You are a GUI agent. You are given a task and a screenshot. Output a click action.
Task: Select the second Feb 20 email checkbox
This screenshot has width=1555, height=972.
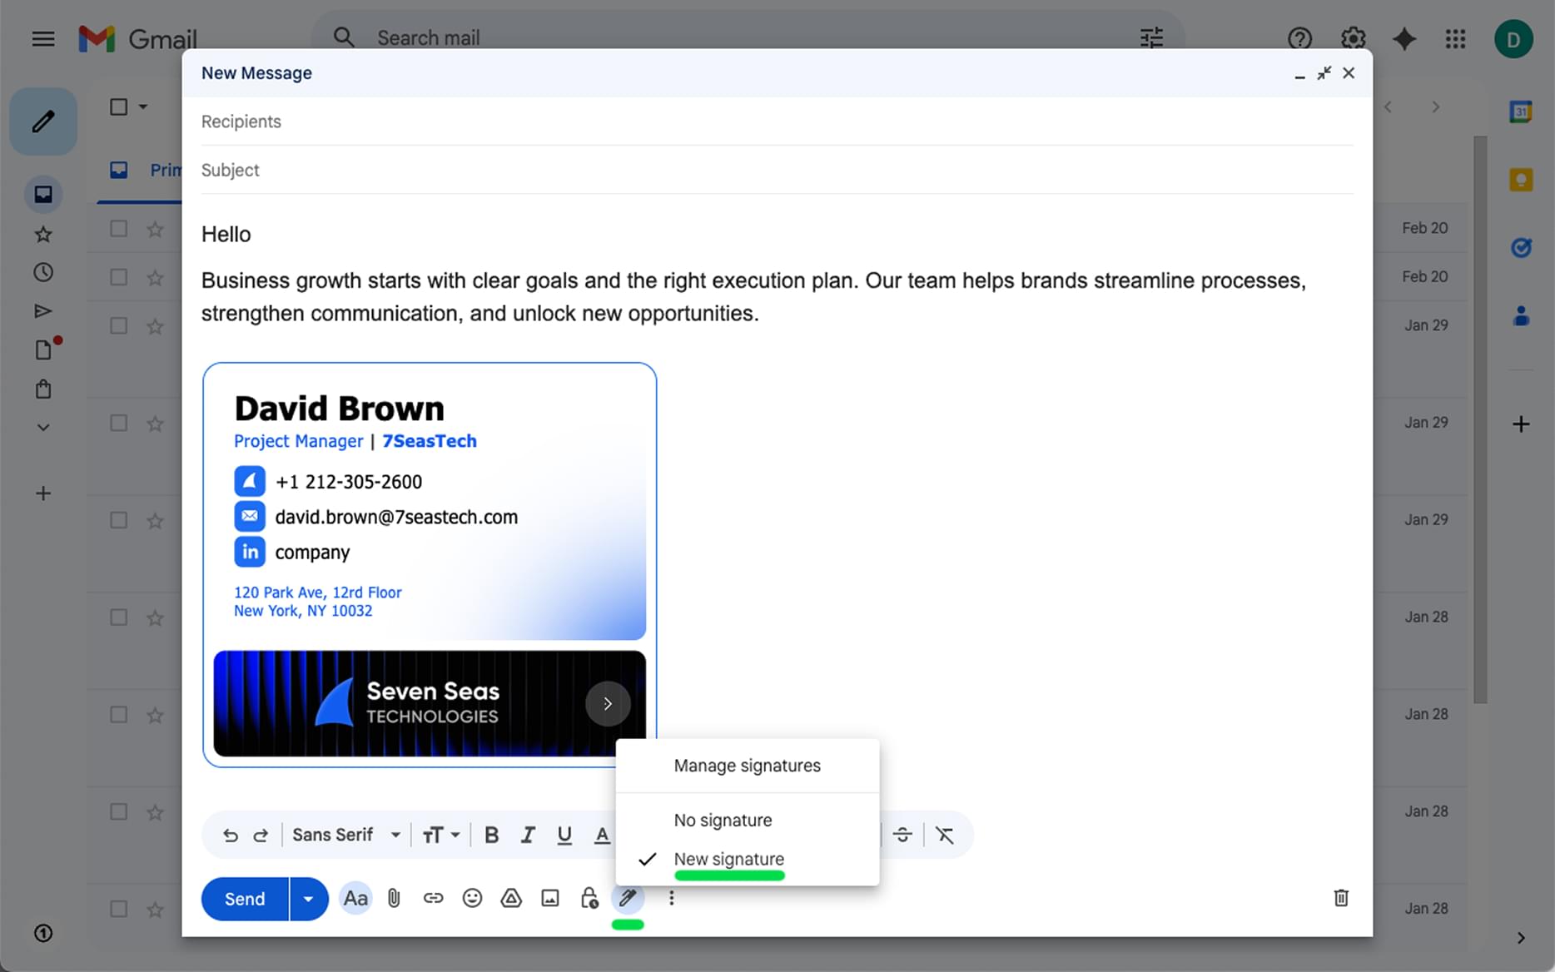click(119, 277)
